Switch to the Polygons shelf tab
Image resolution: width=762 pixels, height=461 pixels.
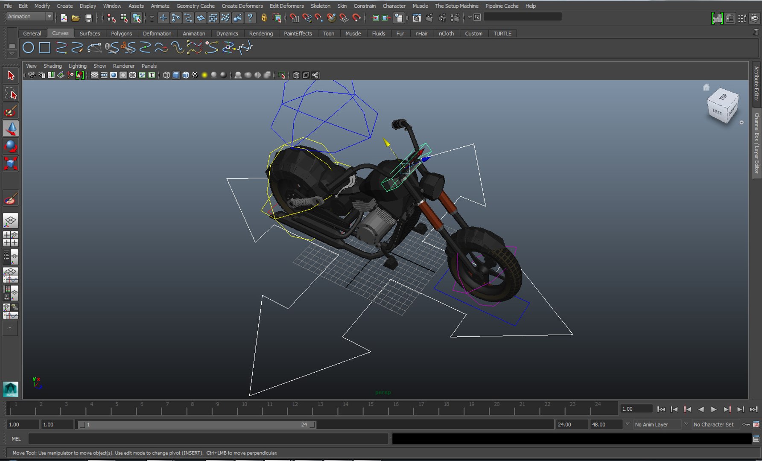coord(121,33)
